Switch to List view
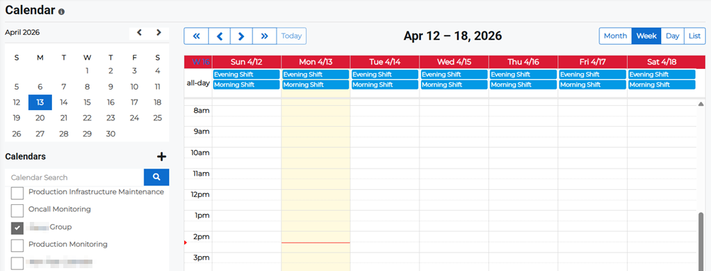The width and height of the screenshot is (711, 271). [x=695, y=36]
